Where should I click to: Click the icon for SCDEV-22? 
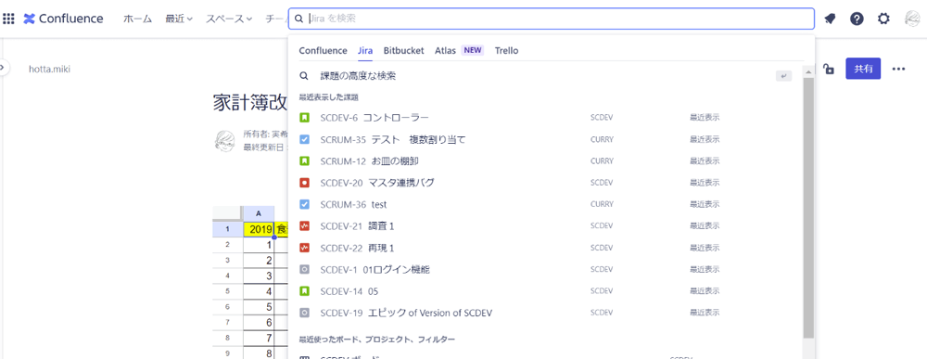(x=304, y=248)
